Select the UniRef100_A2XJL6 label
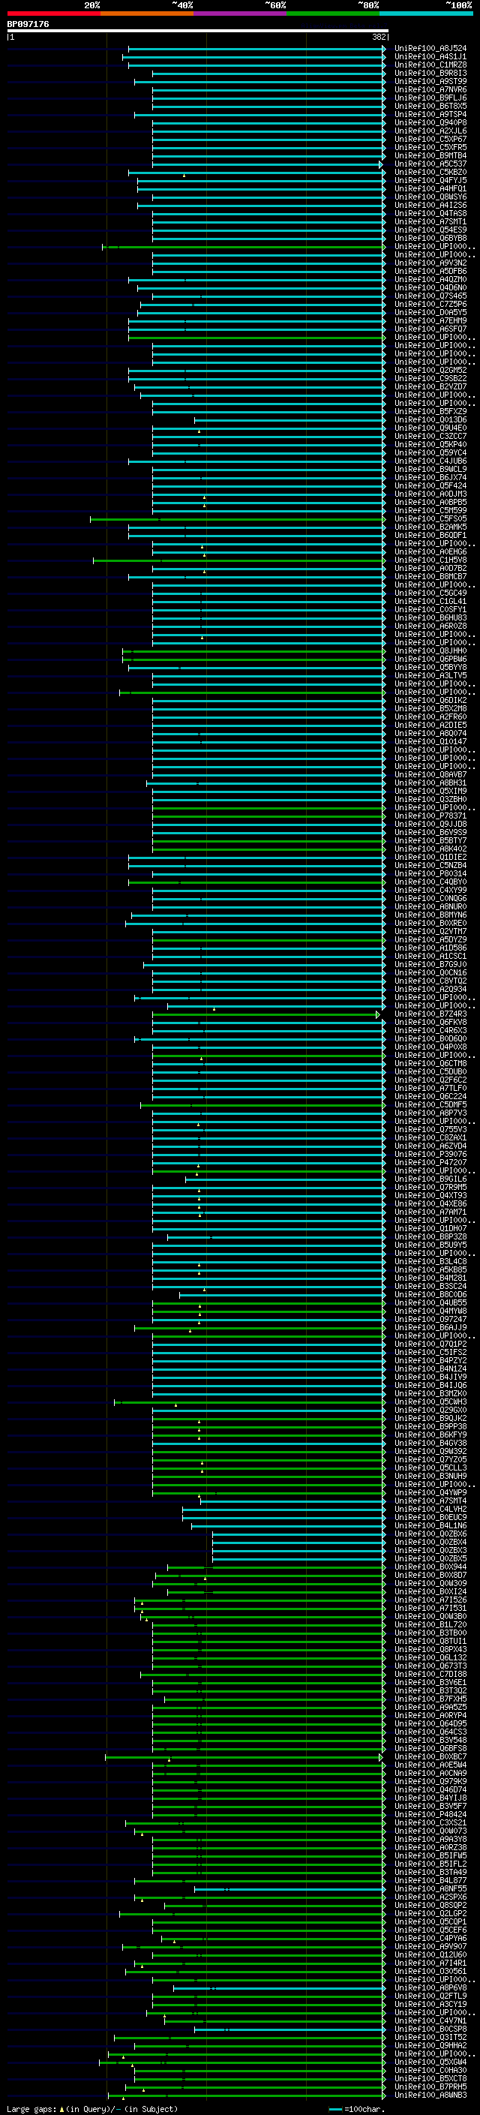The image size is (480, 2115). [430, 131]
